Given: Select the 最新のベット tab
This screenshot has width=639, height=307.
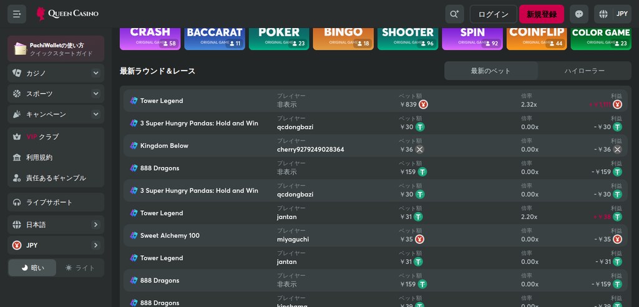Looking at the screenshot, I should [490, 71].
